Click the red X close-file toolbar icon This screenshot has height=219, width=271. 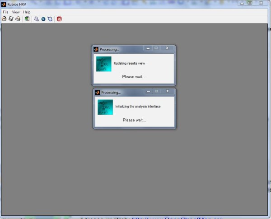pyautogui.click(x=59, y=19)
